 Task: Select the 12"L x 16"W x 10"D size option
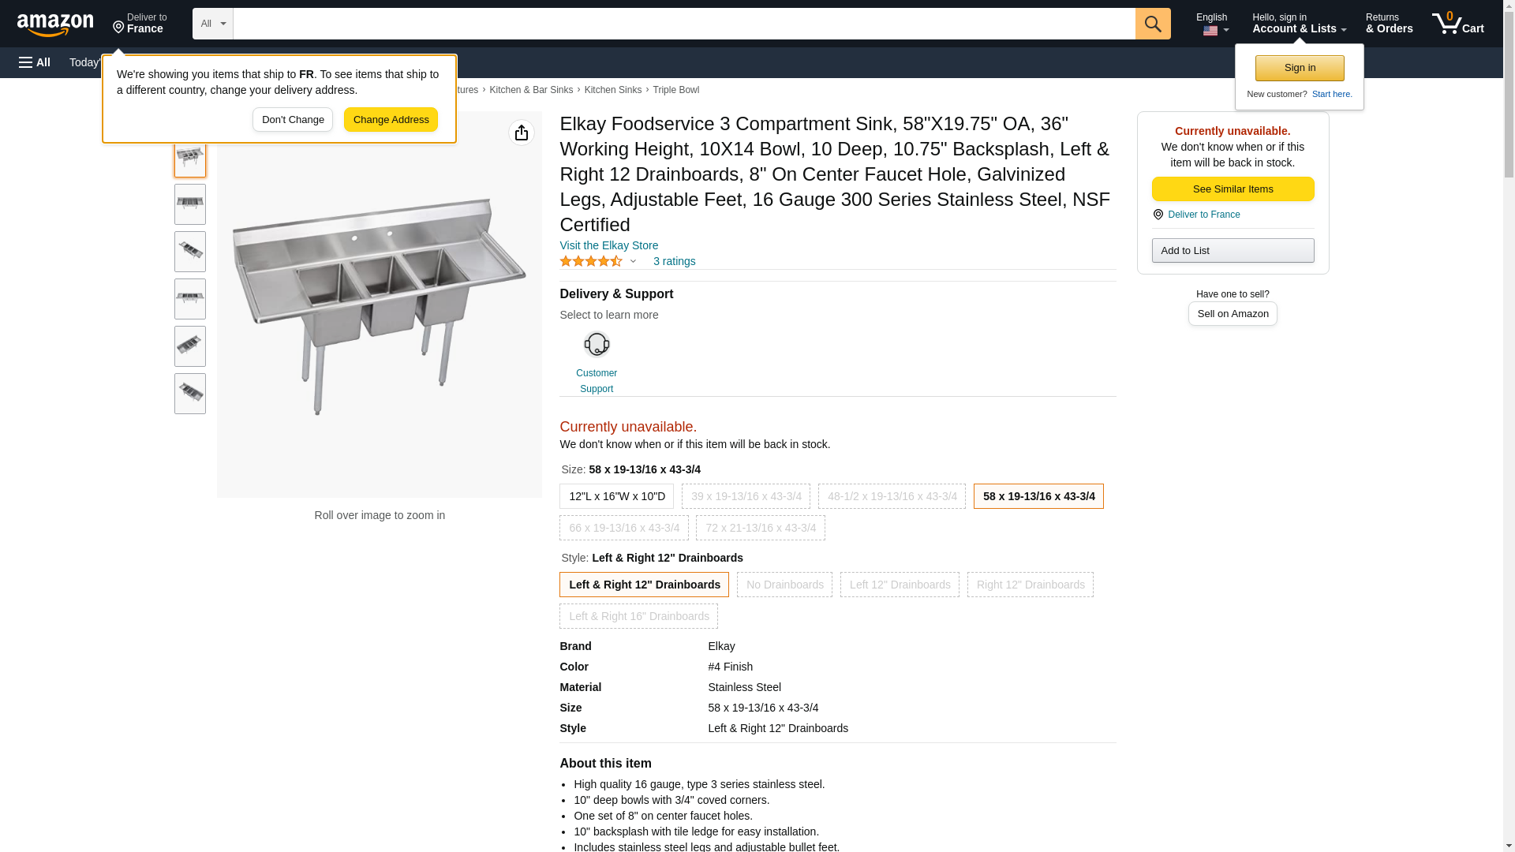617,496
